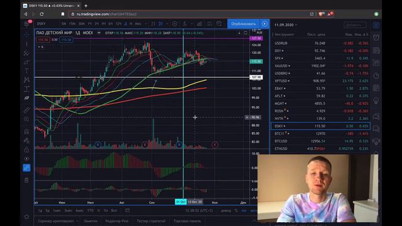Select the zoom-in magnifier tool
The width and height of the screenshot is (402, 226).
26,119
